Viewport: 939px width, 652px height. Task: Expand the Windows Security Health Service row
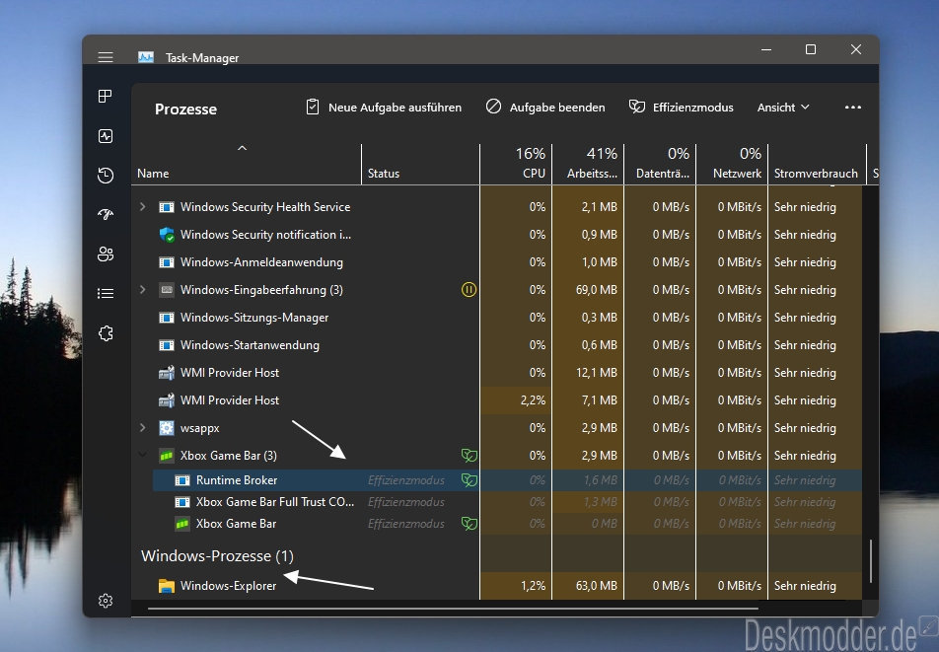tap(142, 206)
